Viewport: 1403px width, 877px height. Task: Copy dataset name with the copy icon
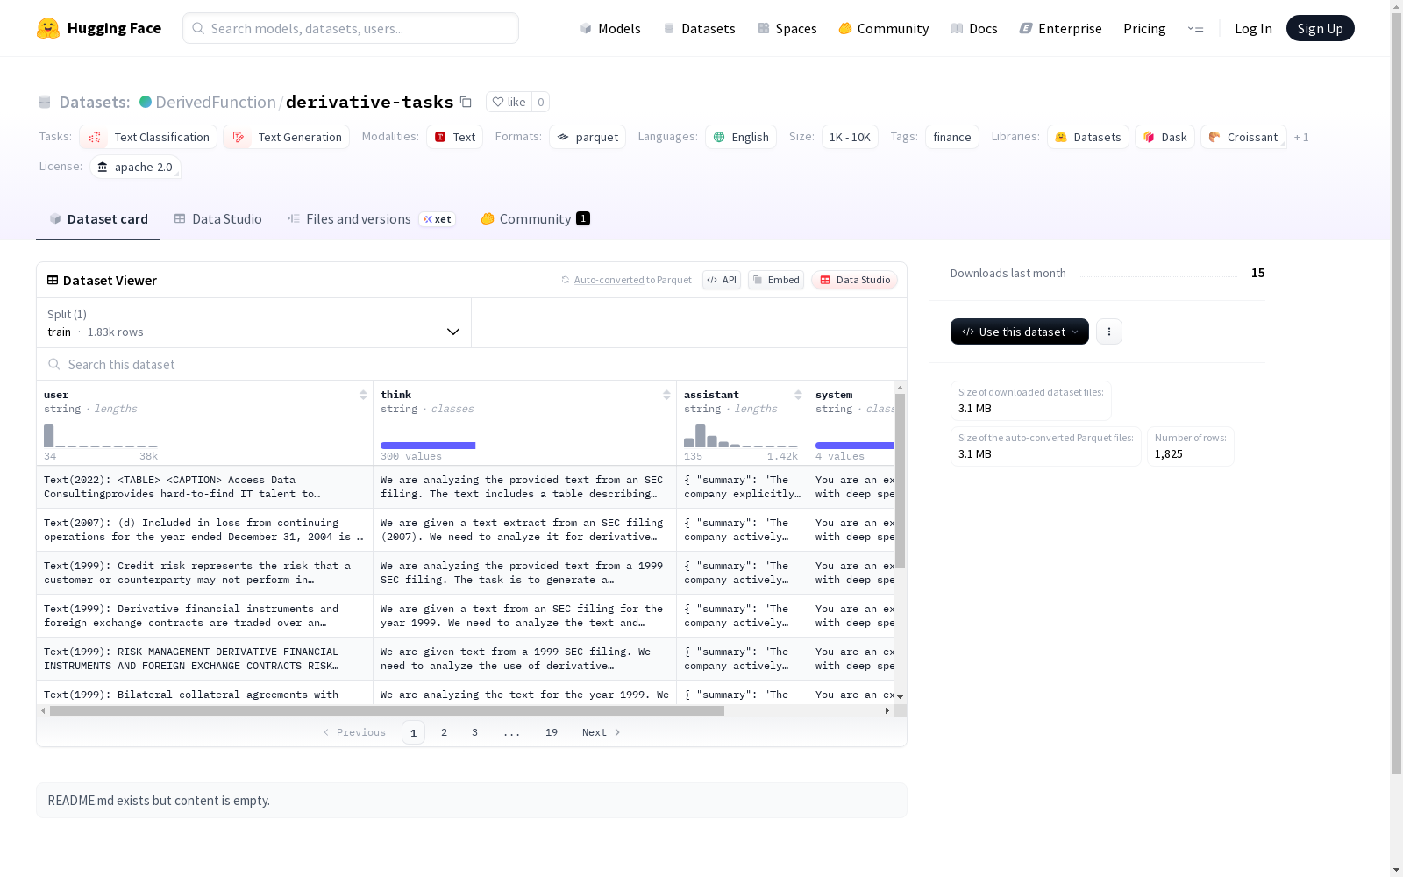point(466,103)
